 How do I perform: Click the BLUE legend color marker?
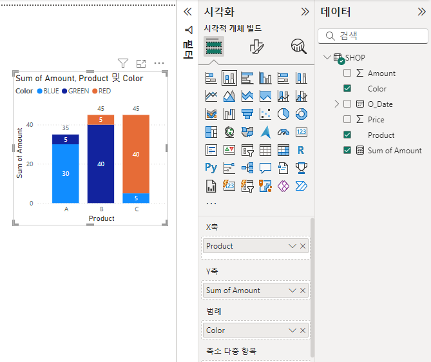coord(39,91)
